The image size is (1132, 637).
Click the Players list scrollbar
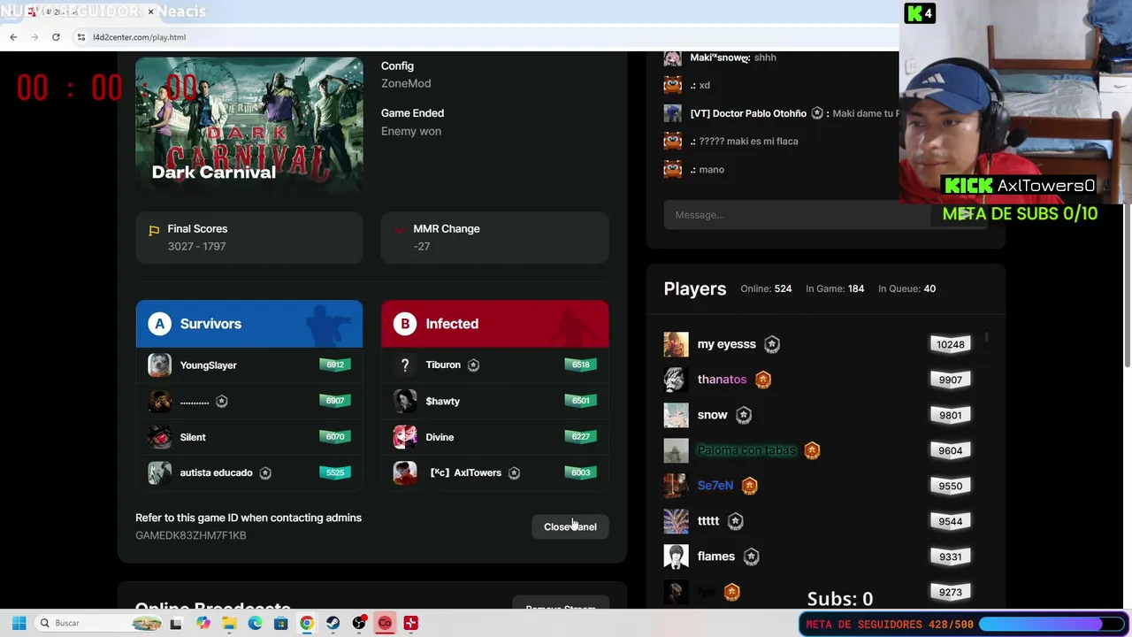click(x=986, y=339)
